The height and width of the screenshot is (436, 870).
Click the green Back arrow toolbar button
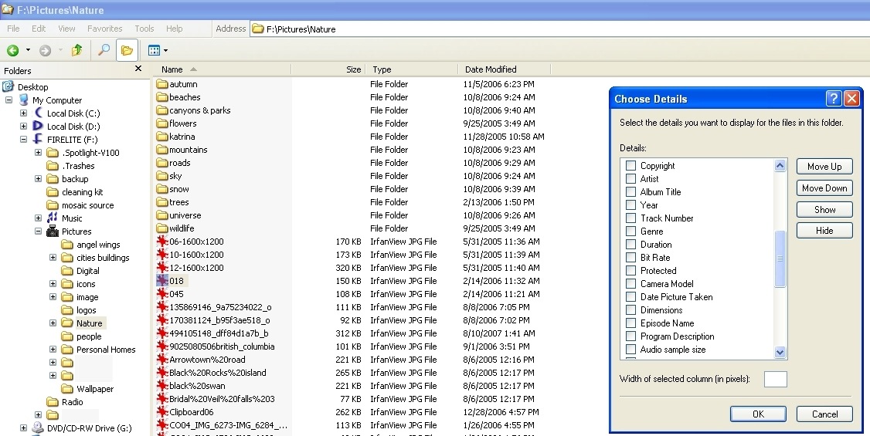pos(13,50)
